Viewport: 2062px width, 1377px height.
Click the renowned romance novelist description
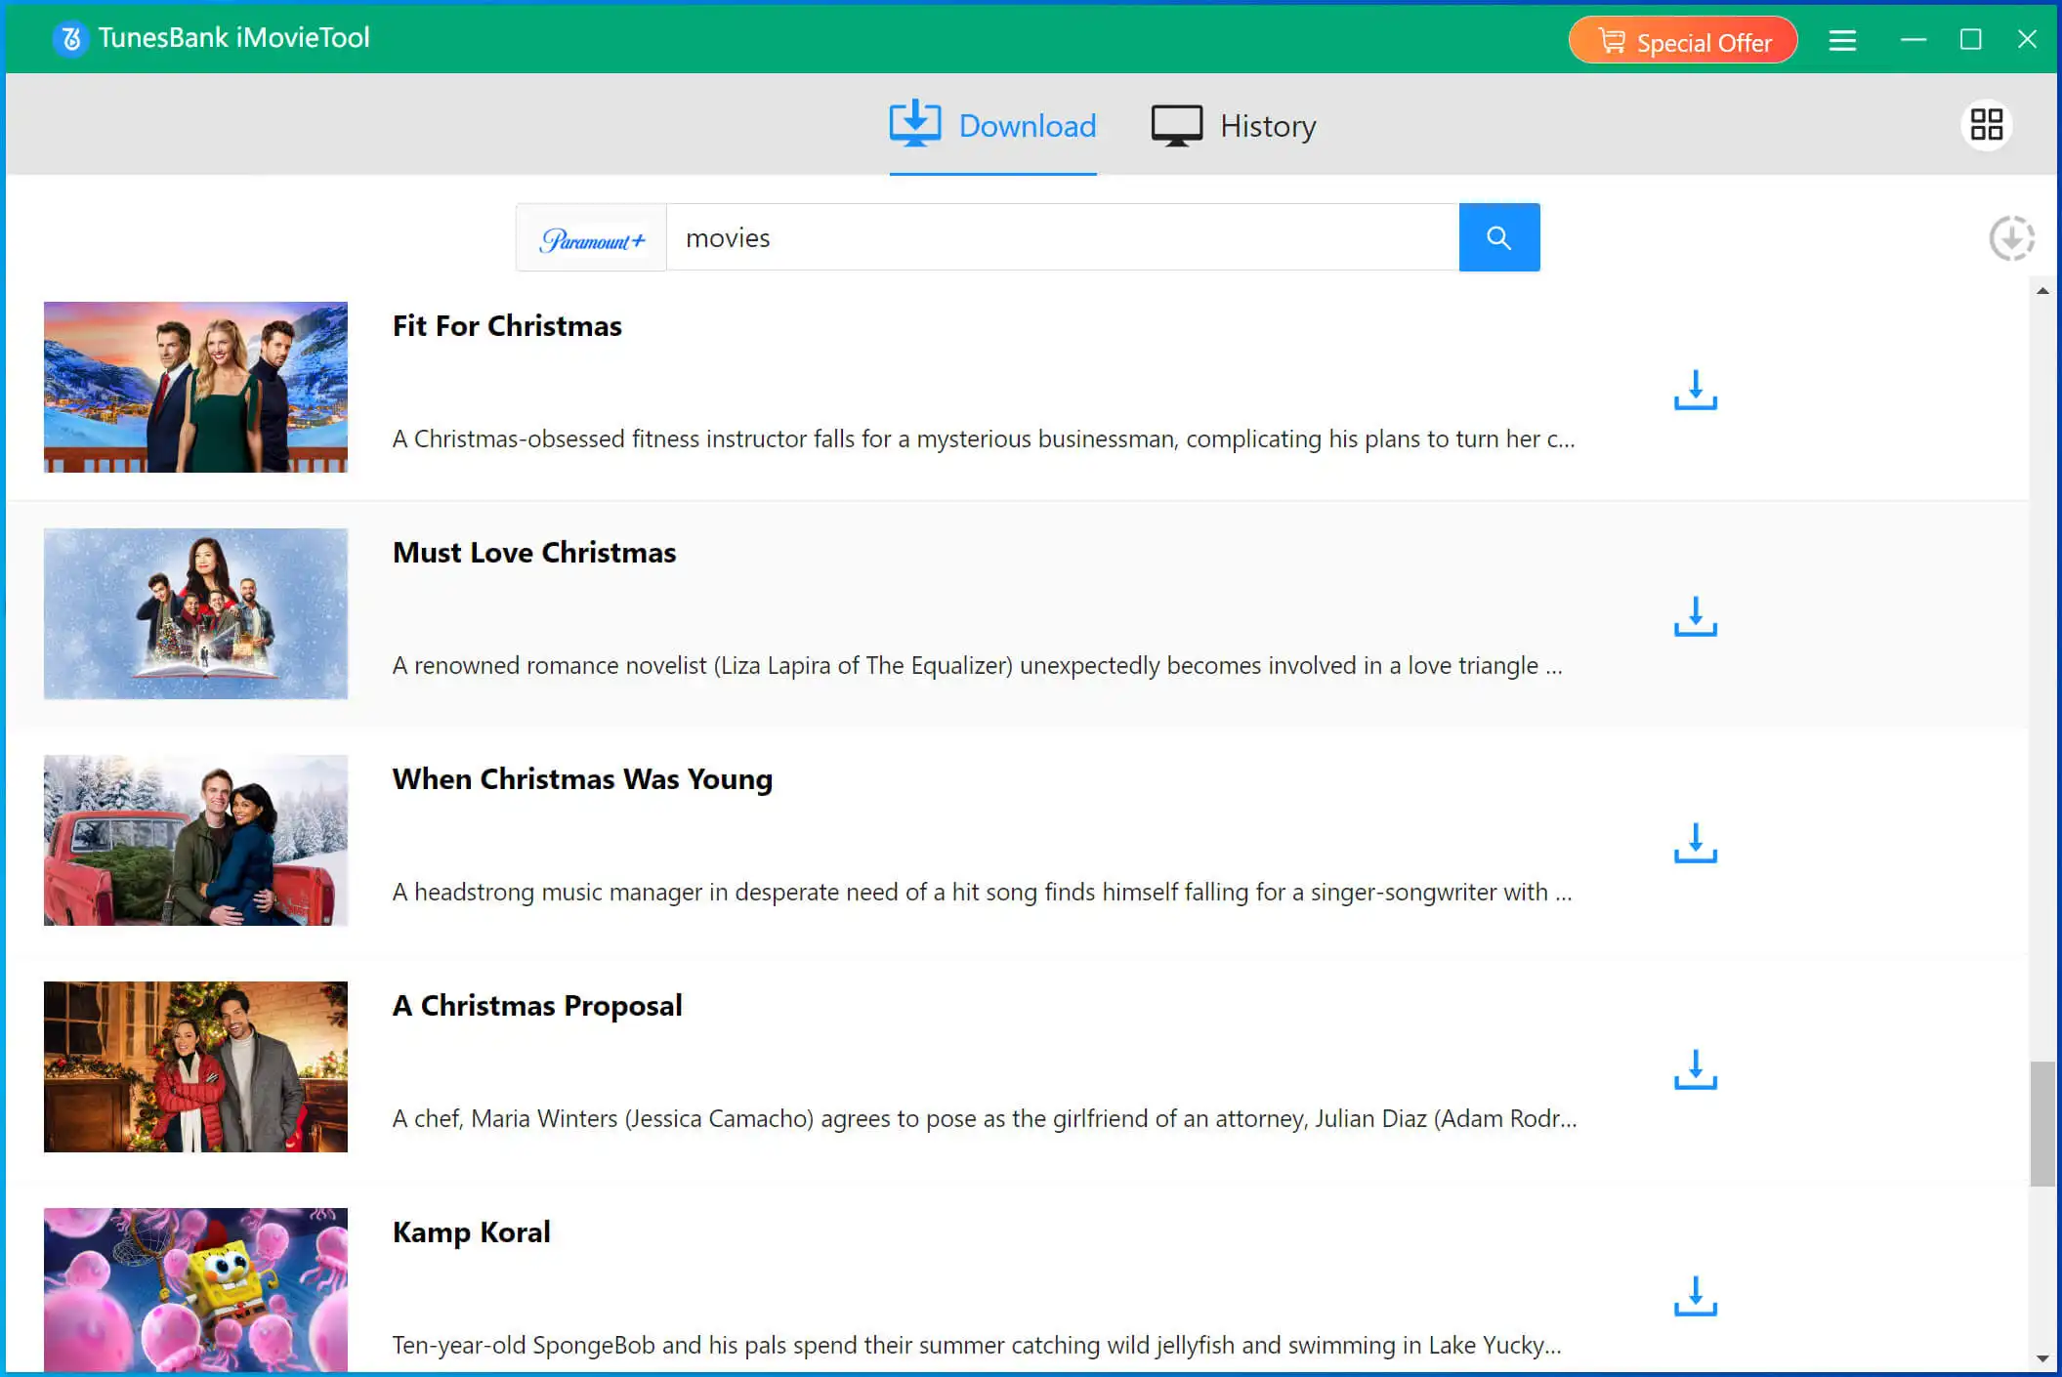pyautogui.click(x=978, y=666)
